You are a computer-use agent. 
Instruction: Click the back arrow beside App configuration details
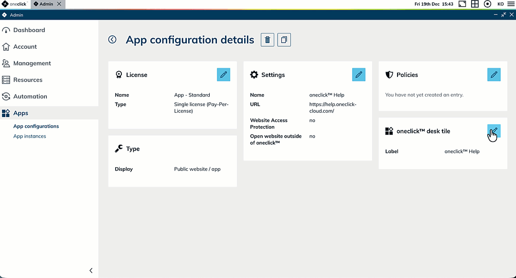112,40
